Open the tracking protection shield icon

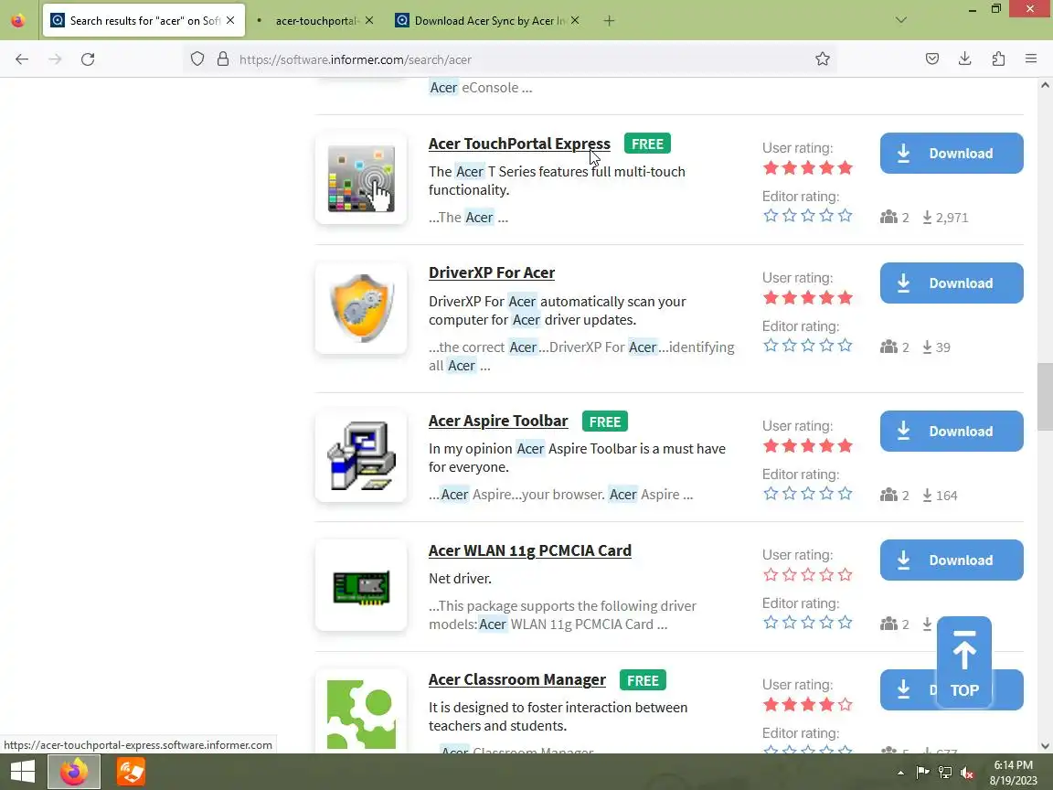click(x=197, y=59)
